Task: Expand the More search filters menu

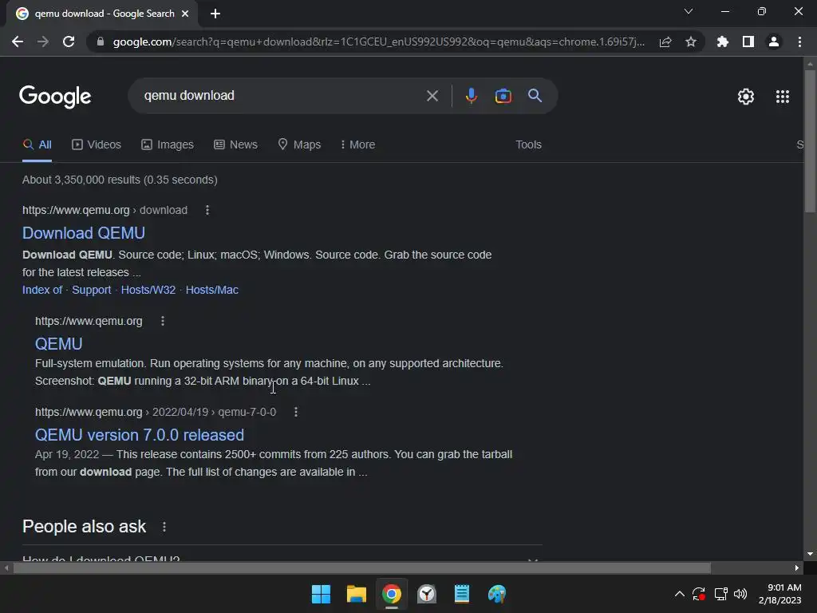Action: click(x=358, y=144)
